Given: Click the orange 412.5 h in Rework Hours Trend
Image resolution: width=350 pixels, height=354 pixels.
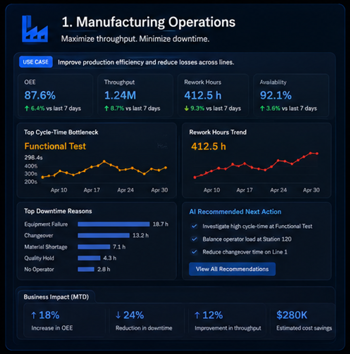Looking at the screenshot, I should click(208, 146).
